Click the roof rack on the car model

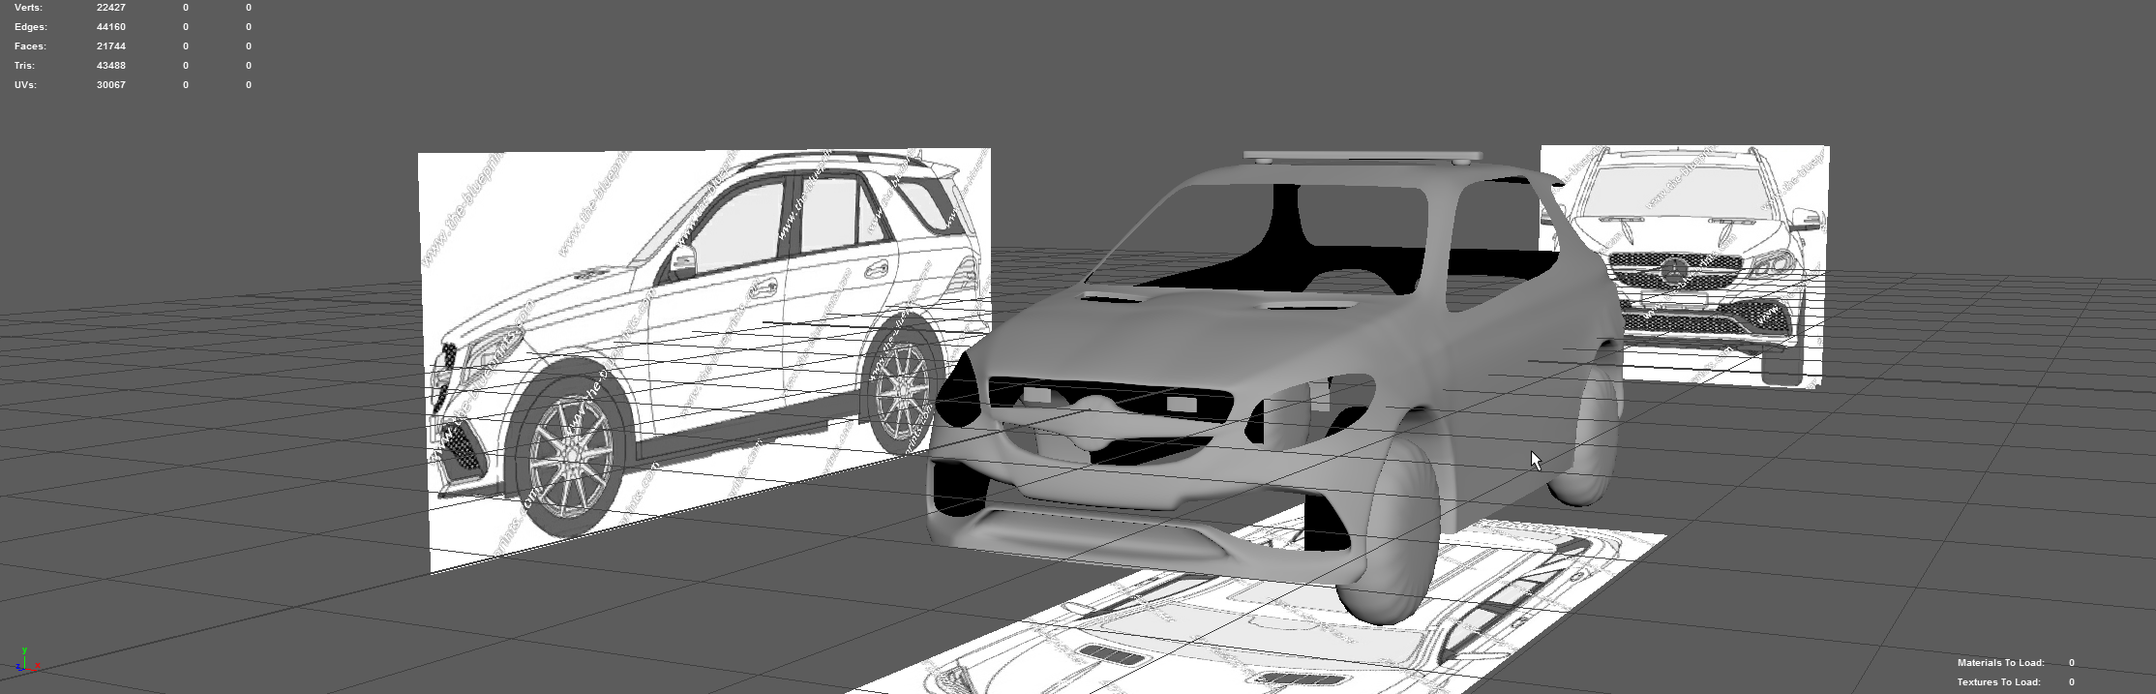tap(1362, 155)
